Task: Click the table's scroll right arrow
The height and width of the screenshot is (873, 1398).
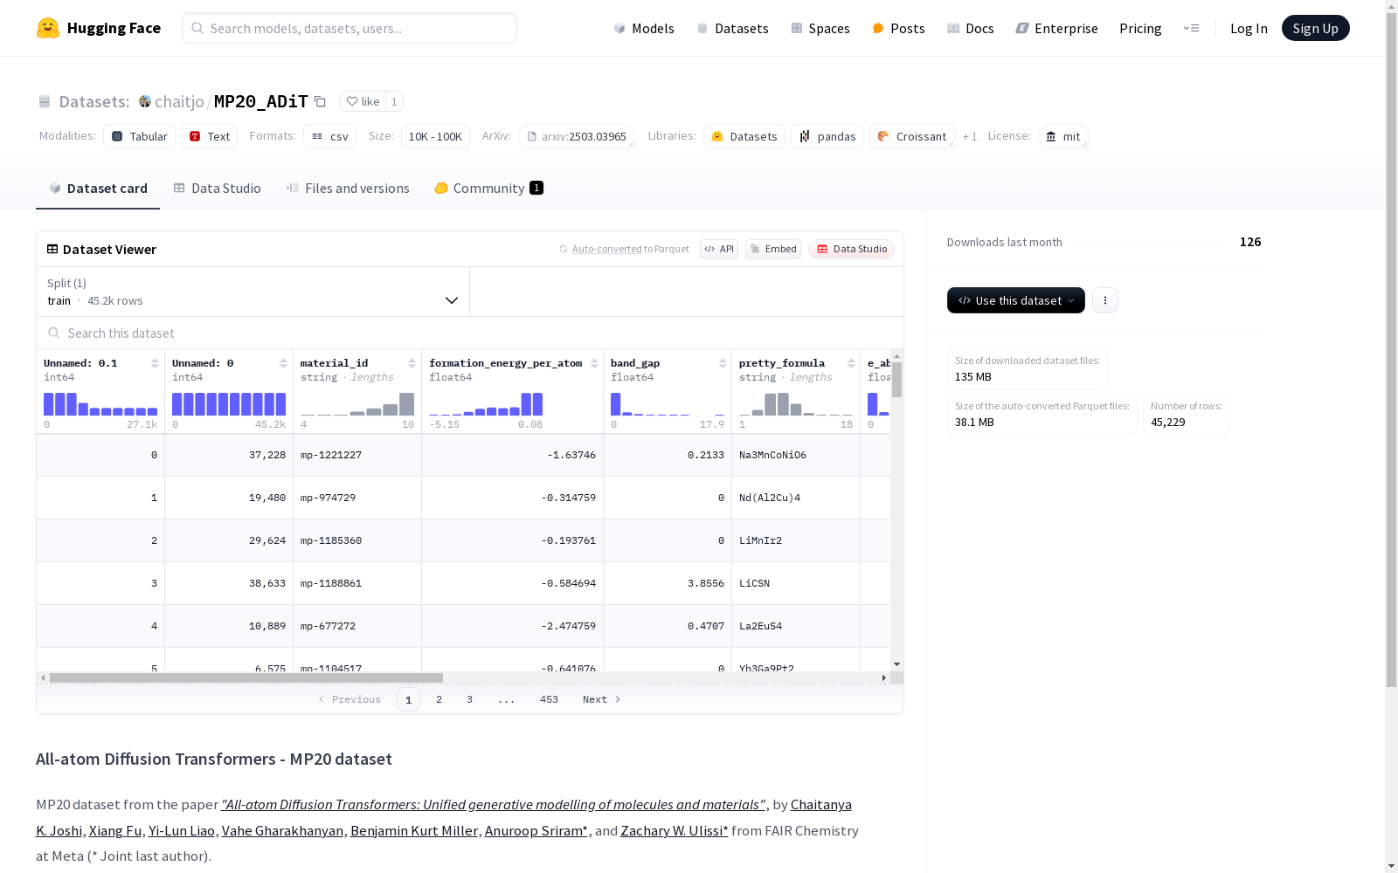Action: pyautogui.click(x=884, y=677)
